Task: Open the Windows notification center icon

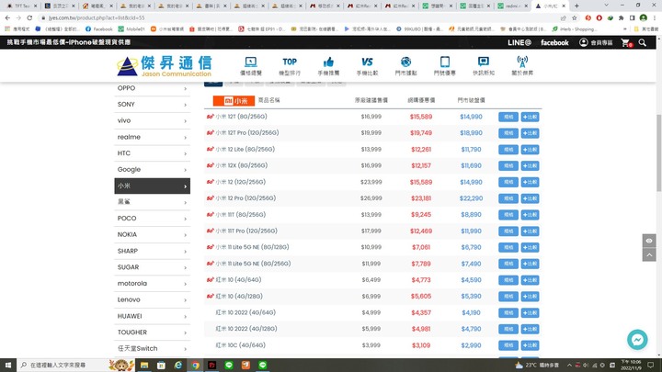Action: 651,365
